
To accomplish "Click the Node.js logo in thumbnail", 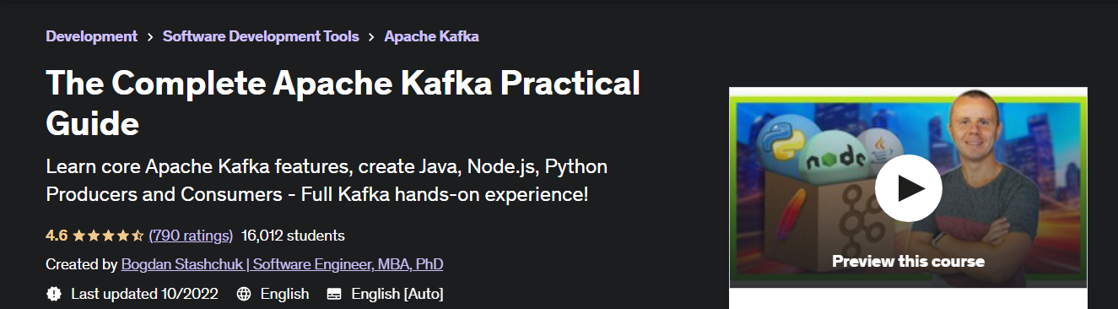I will tap(832, 159).
